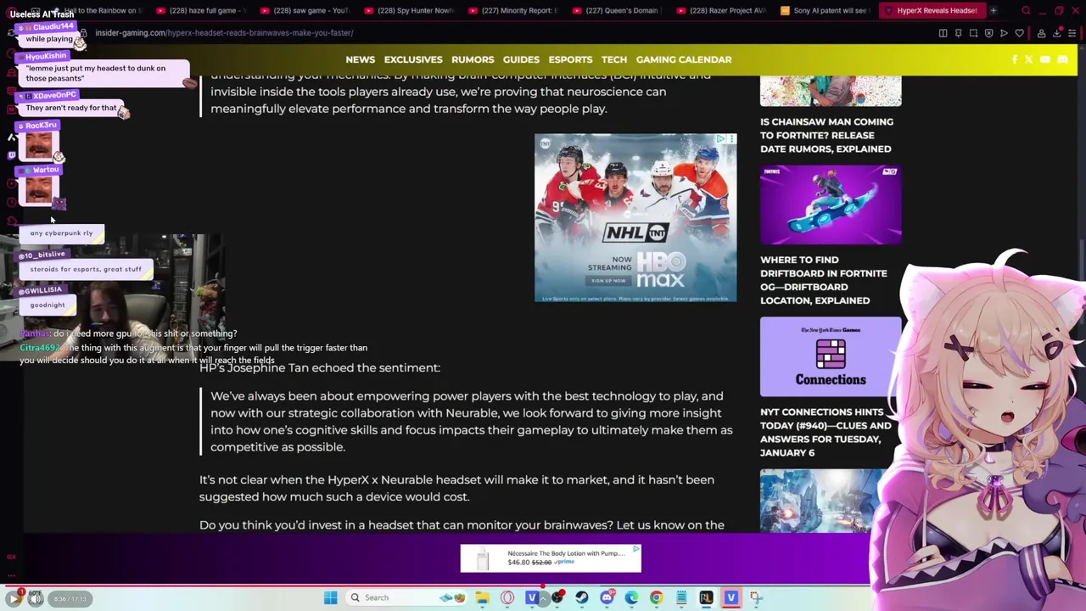This screenshot has height=611, width=1086.
Task: Open the TECH menu item
Action: tap(614, 59)
